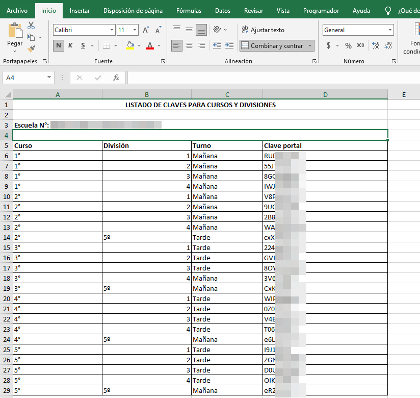Click the Accounting Format dollar icon
This screenshot has height=398, width=420.
tap(328, 45)
